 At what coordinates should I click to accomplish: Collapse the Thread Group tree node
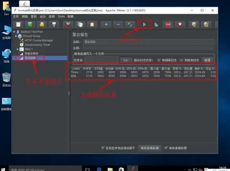pyautogui.click(x=16, y=36)
